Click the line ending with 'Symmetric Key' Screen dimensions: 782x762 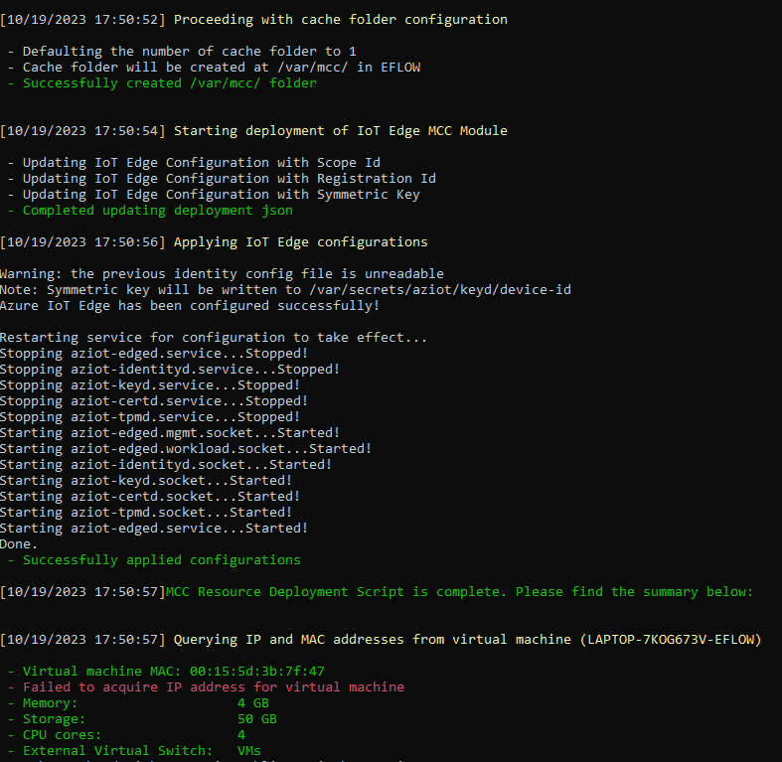[221, 195]
